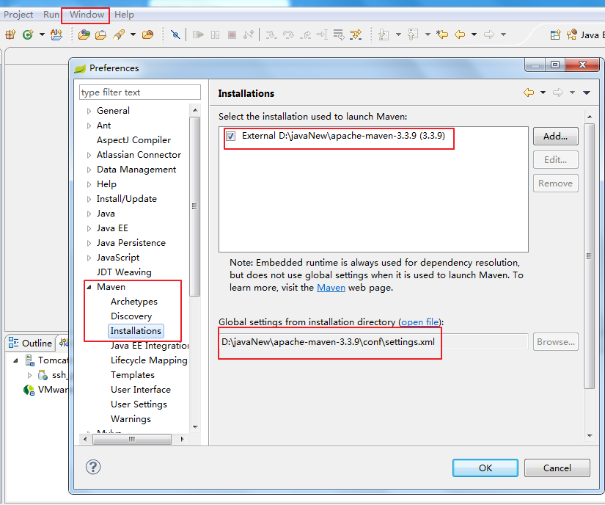Screen dimensions: 605x505
Task: Open the Next Annotation dropdown arrow
Action: 398,34
